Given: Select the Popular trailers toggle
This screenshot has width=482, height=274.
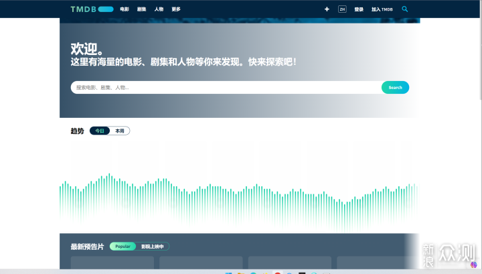Looking at the screenshot, I should click(123, 247).
